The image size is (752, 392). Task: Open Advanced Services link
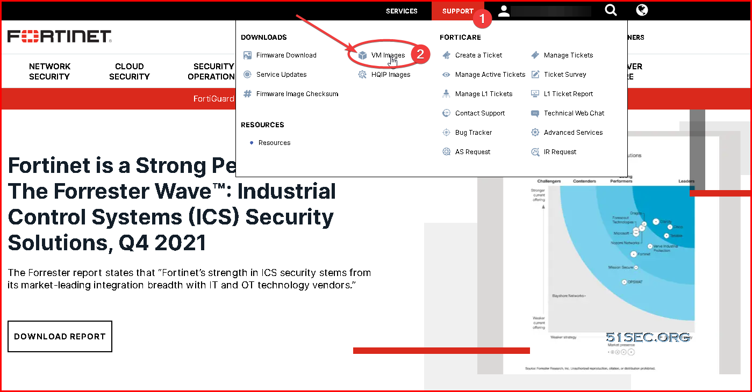tap(573, 133)
